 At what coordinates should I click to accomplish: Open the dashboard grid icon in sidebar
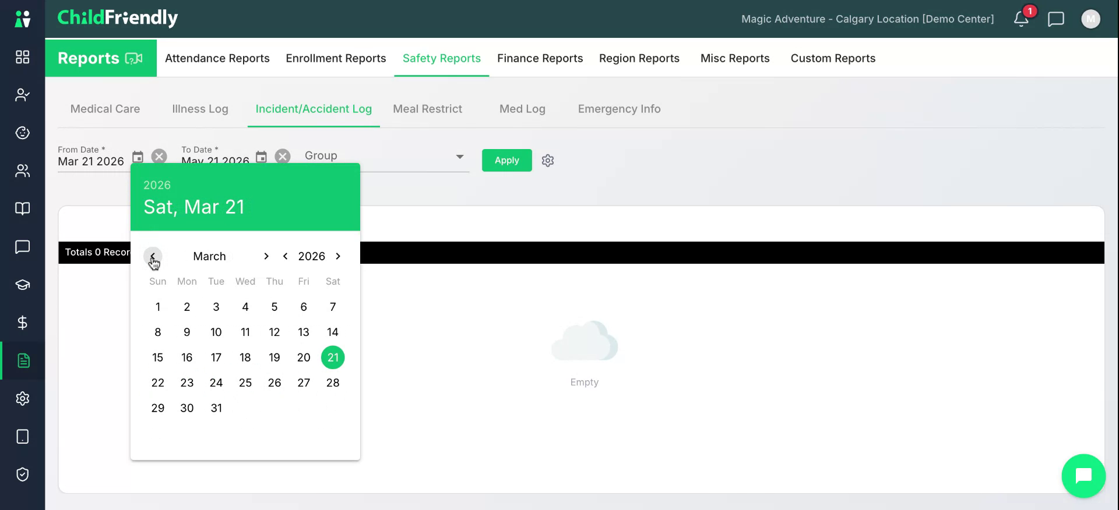pyautogui.click(x=22, y=56)
